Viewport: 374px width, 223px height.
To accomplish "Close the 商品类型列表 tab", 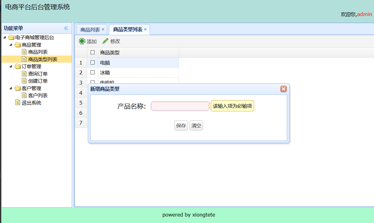I will tap(145, 29).
